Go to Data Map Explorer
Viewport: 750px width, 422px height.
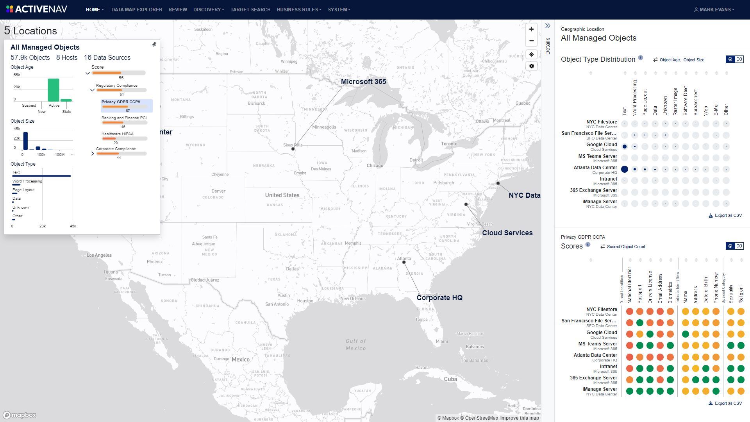point(137,9)
